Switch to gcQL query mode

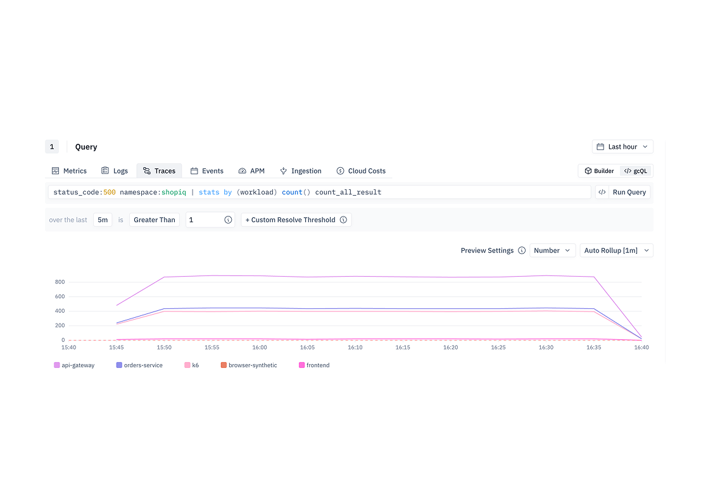(636, 171)
